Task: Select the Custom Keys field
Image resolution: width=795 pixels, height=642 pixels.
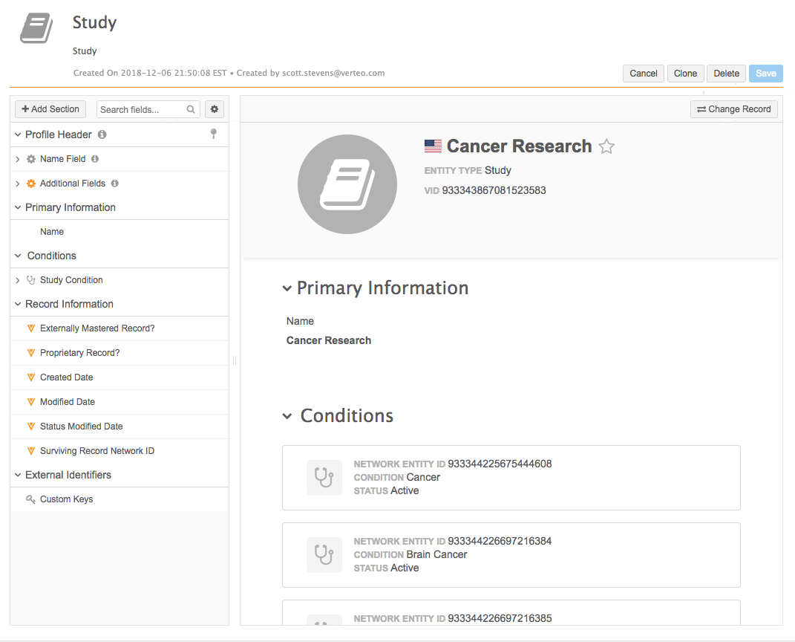Action: coord(66,499)
